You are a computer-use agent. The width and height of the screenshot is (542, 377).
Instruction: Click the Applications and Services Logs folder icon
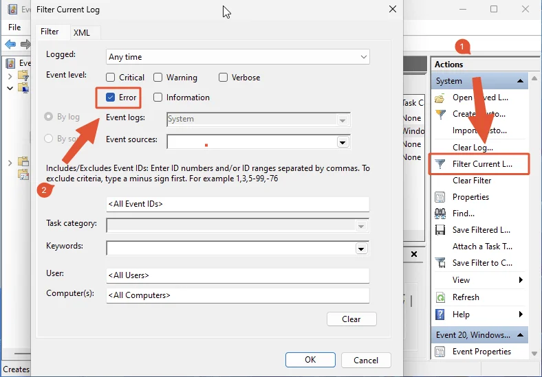pos(23,161)
